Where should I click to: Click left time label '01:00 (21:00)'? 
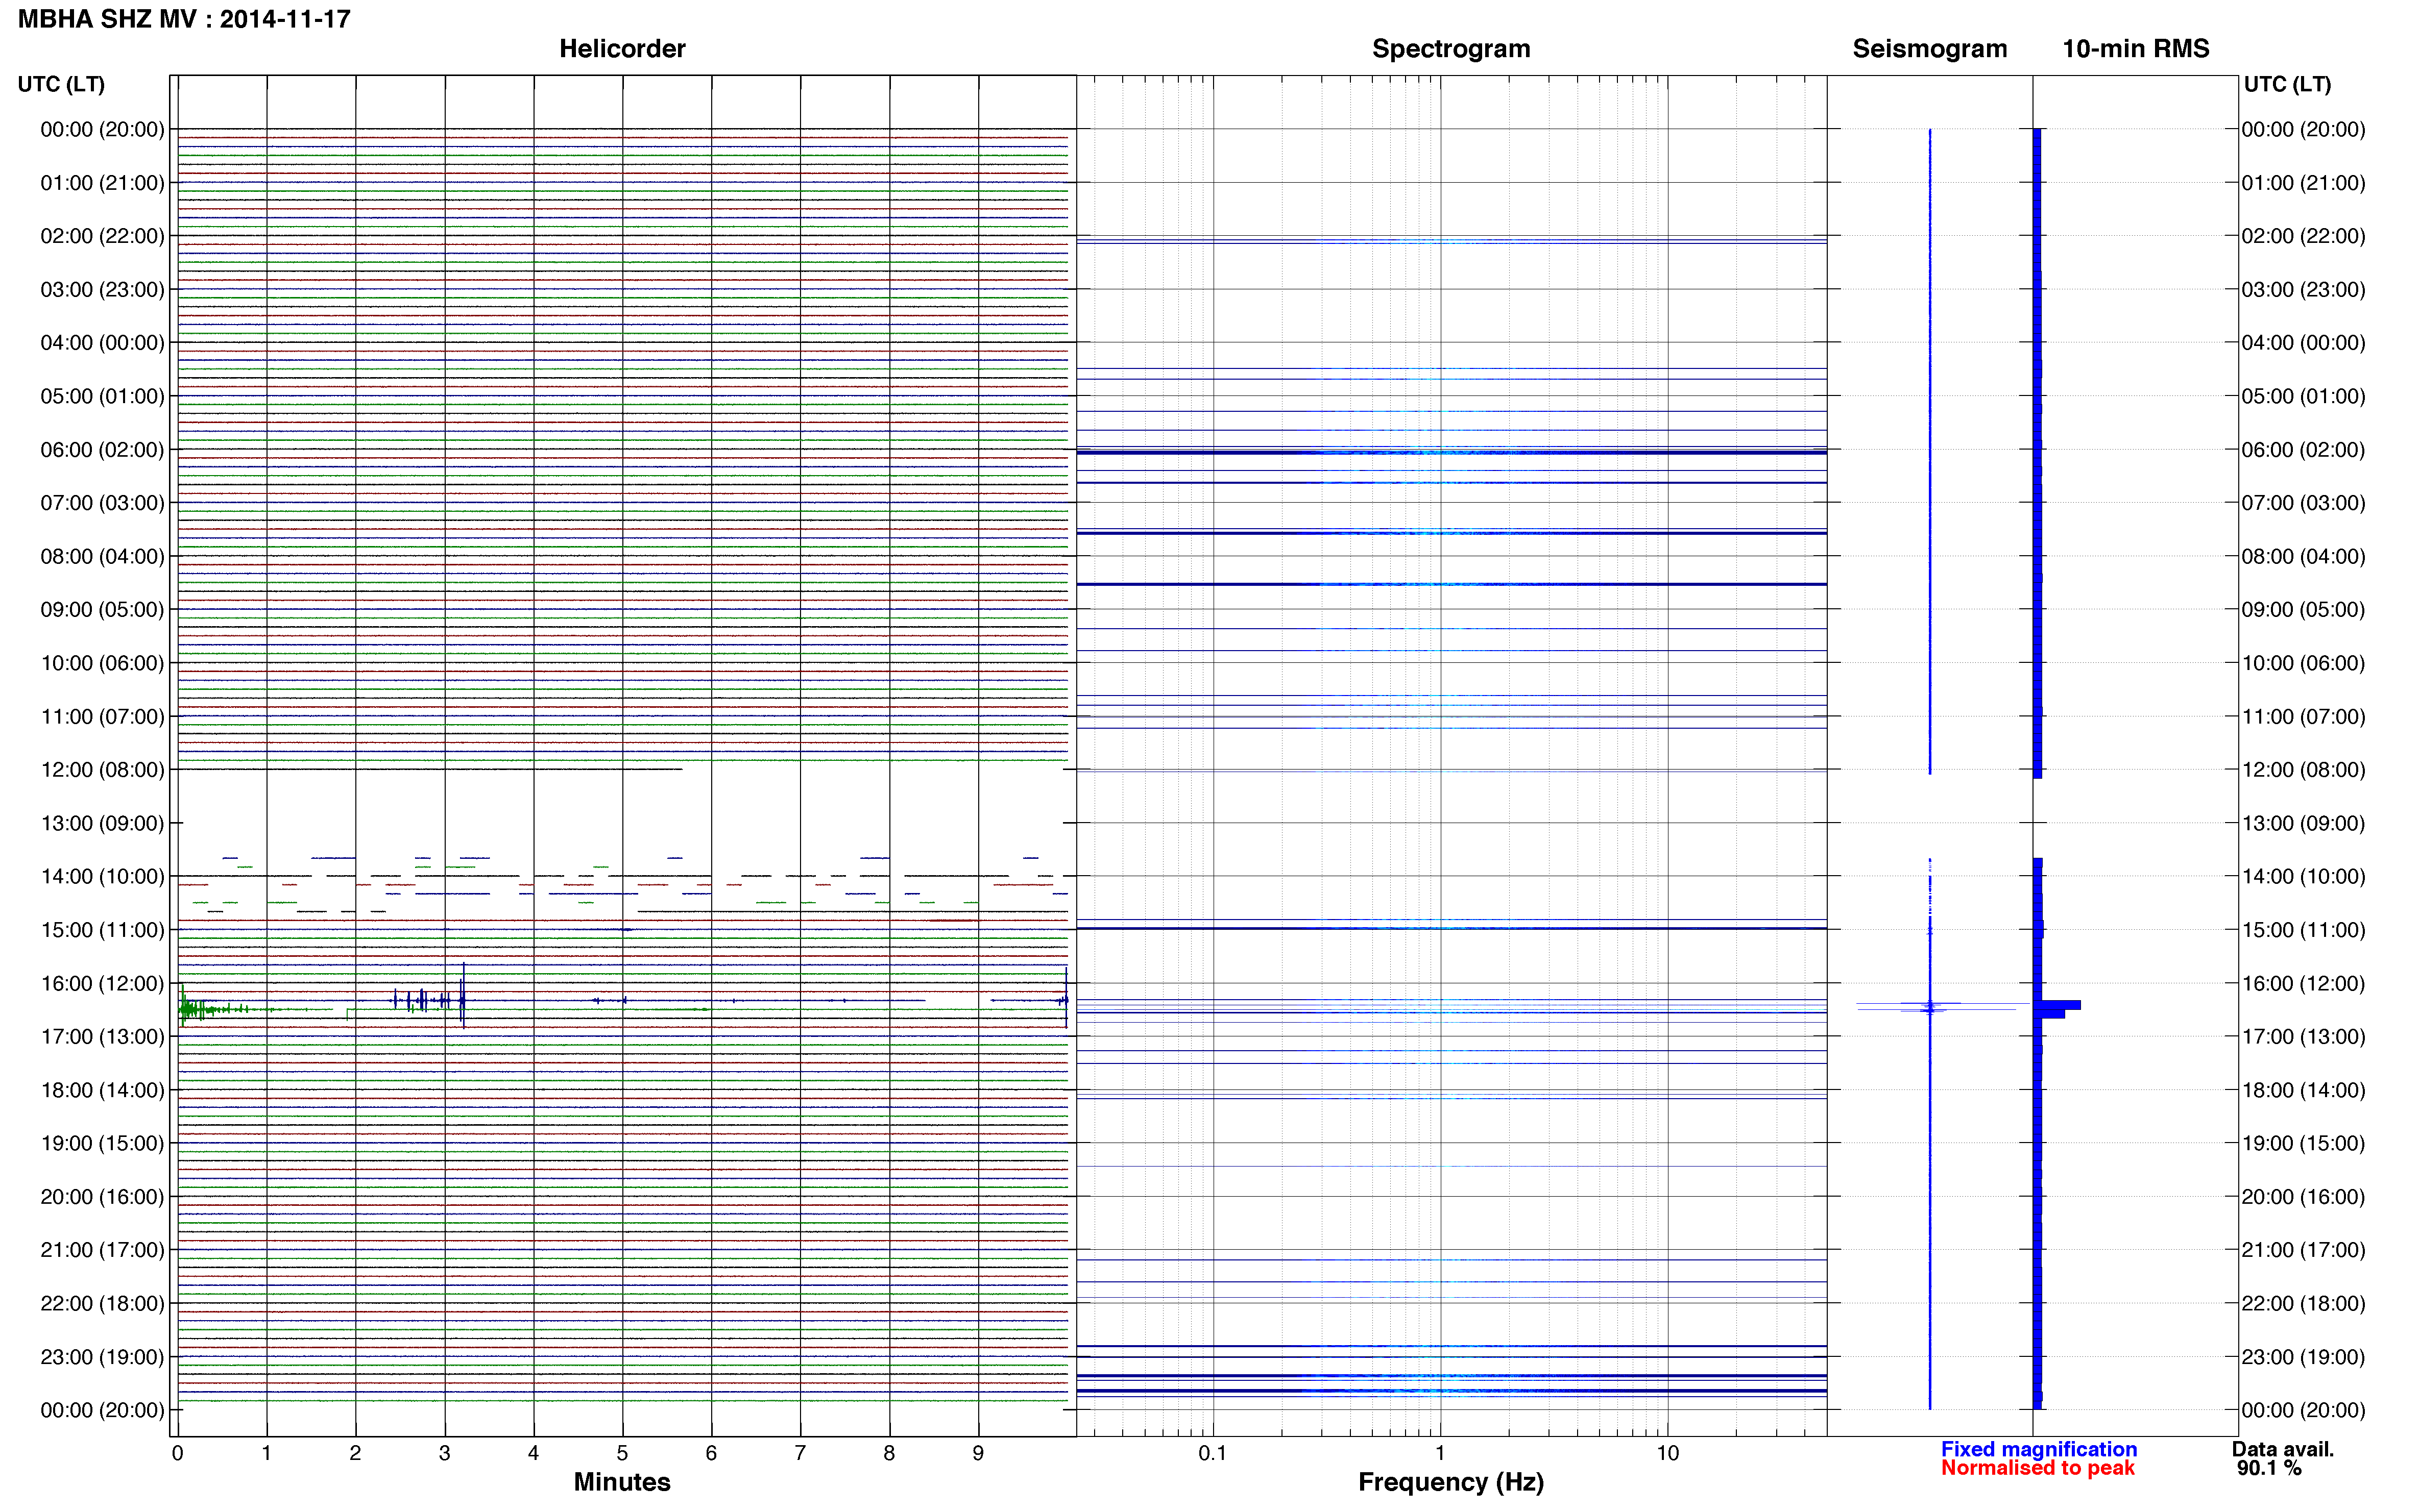102,183
